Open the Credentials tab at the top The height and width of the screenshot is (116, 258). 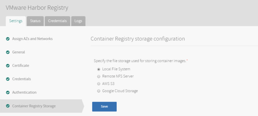click(57, 21)
